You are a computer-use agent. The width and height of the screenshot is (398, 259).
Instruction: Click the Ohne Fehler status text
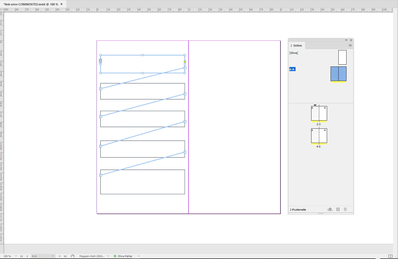point(125,256)
